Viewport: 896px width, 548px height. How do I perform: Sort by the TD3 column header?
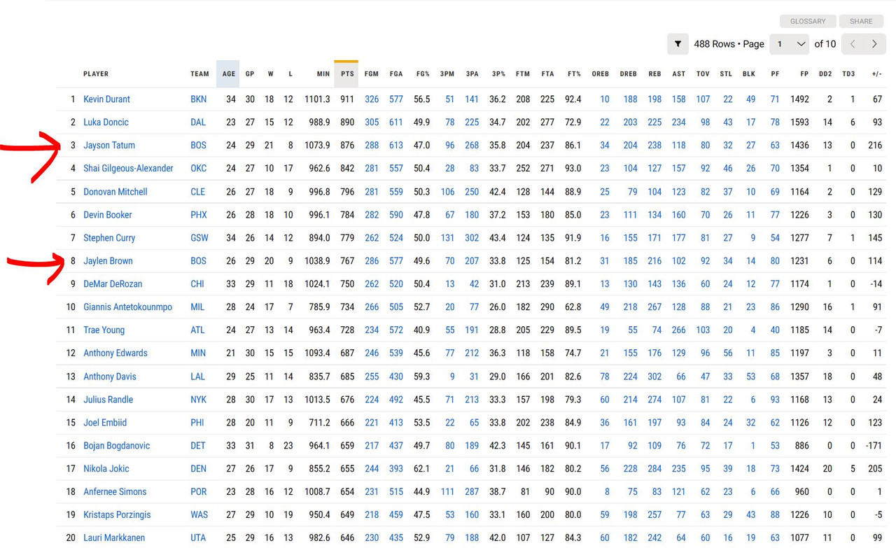click(x=848, y=74)
